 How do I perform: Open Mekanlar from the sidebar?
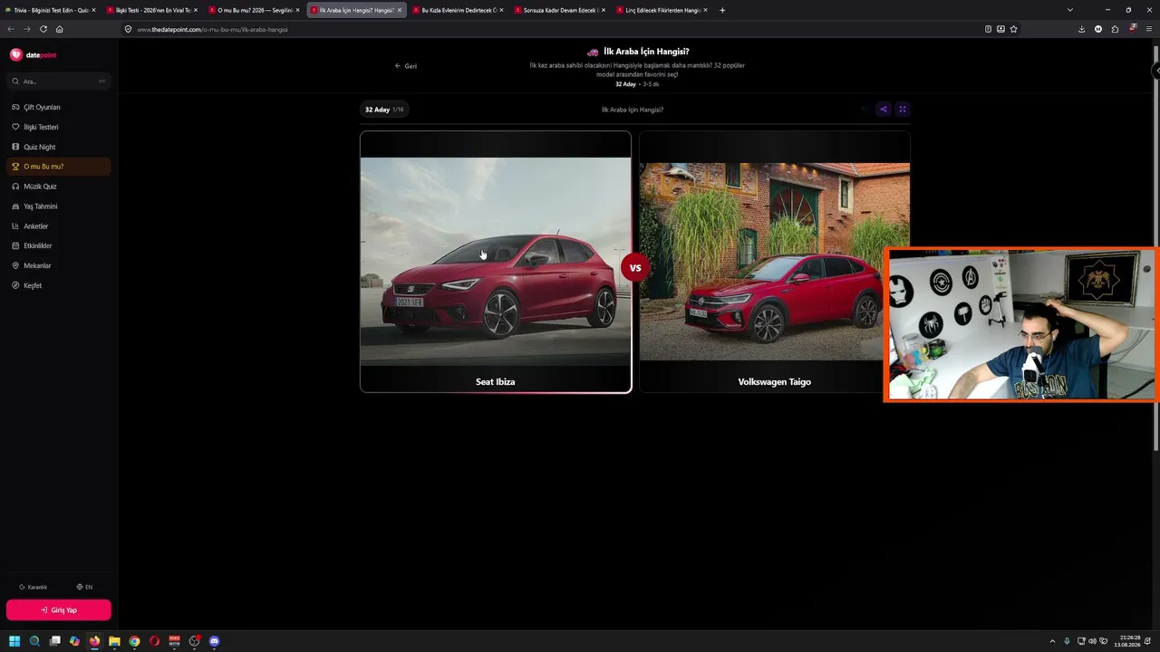pyautogui.click(x=59, y=266)
